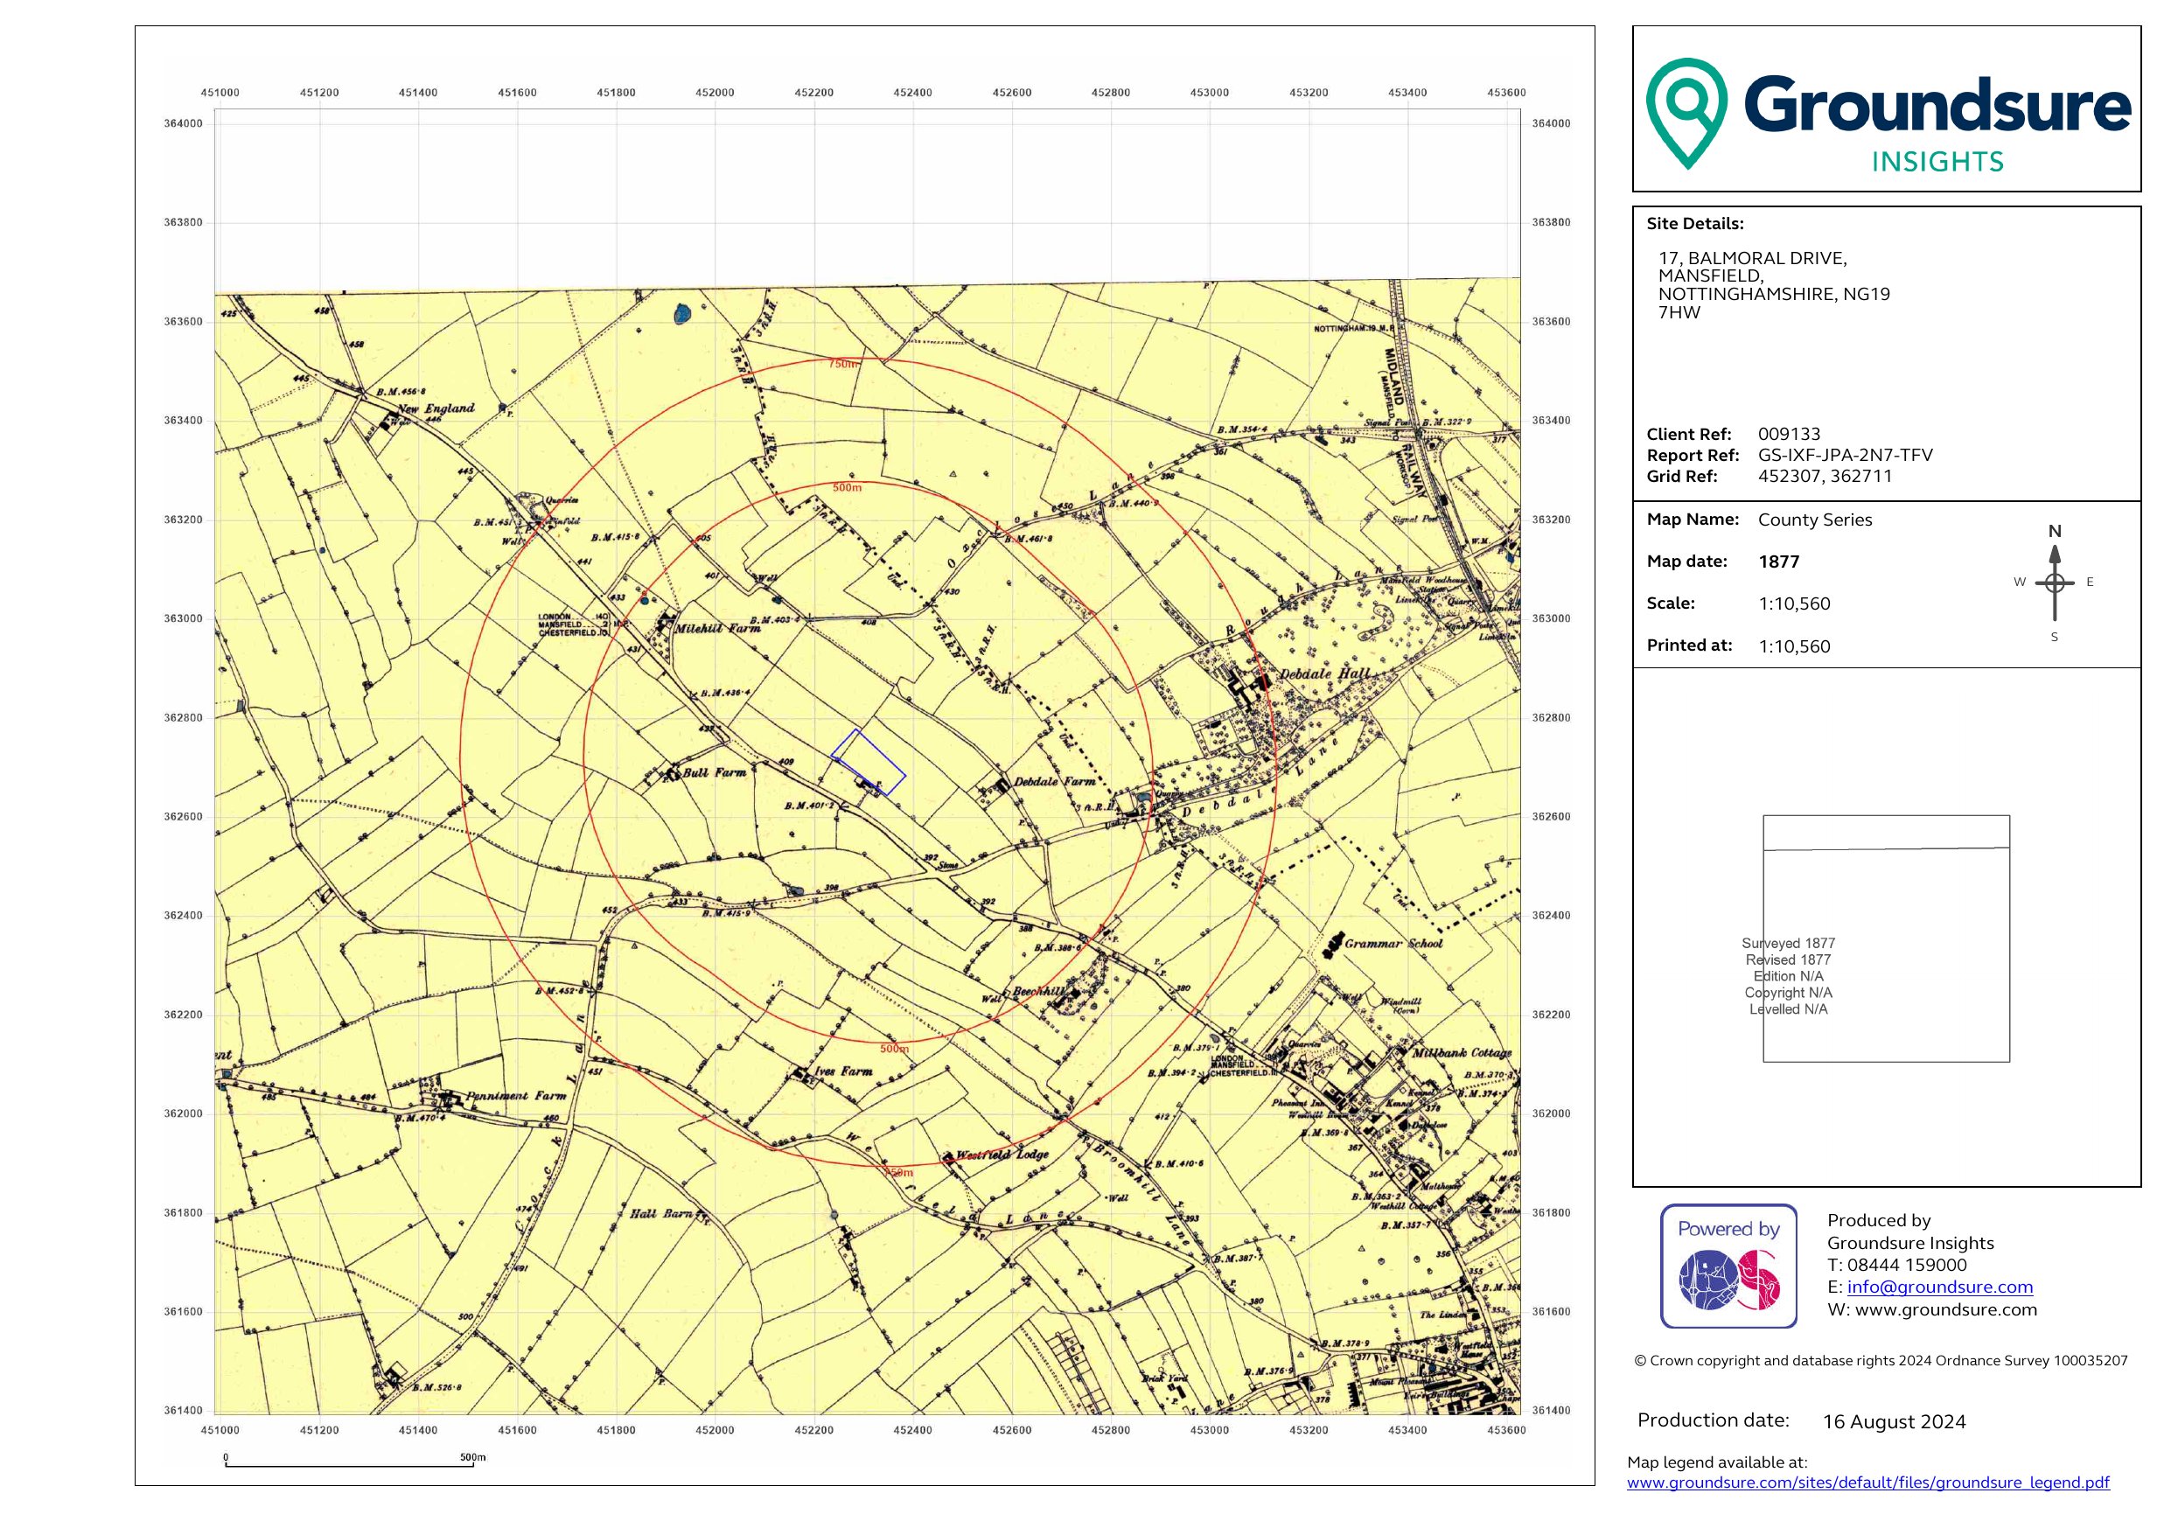Click the Bull Farm label
2171x1535 pixels.
click(714, 772)
